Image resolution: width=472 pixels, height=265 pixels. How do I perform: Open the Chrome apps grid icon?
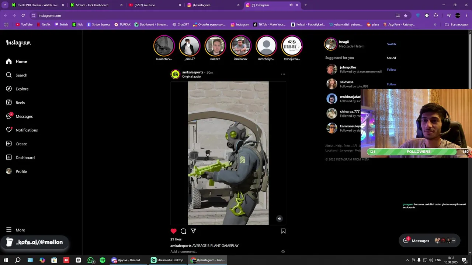[x=6, y=25]
